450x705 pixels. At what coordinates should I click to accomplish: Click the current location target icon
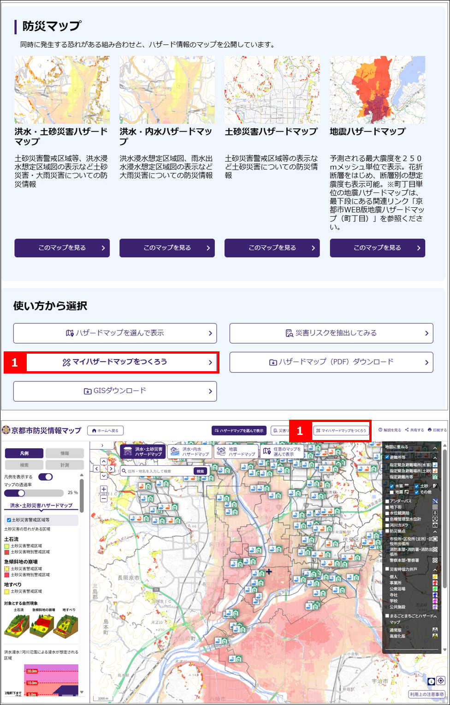(441, 681)
